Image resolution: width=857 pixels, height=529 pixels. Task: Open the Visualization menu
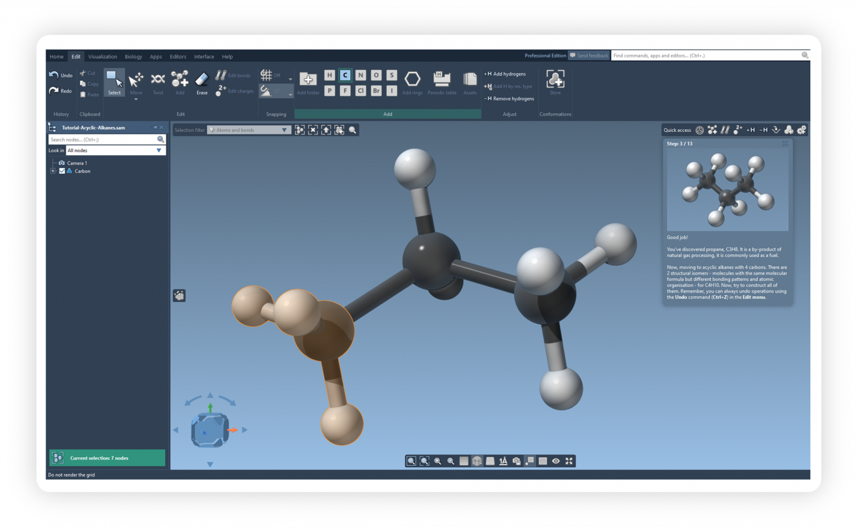point(102,56)
